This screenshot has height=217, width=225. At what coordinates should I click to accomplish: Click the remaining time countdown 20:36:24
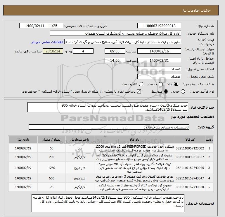[53, 51]
